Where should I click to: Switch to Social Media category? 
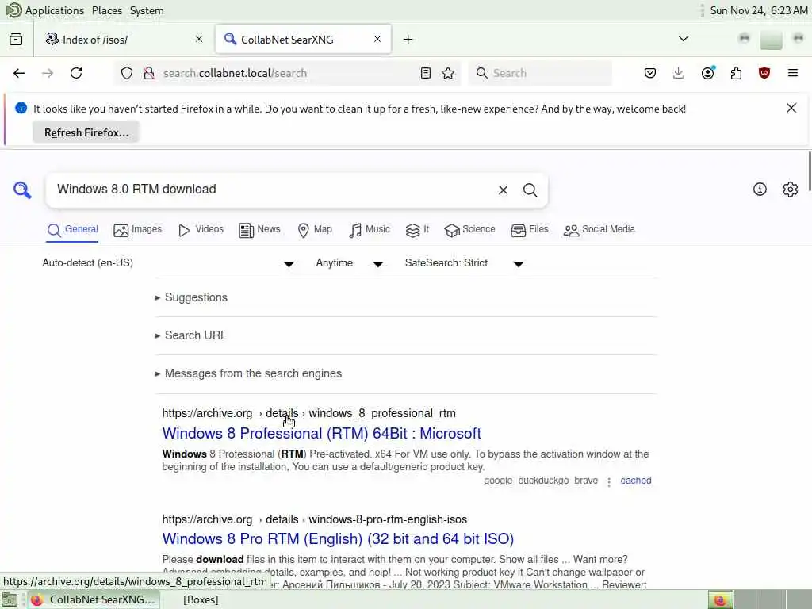pyautogui.click(x=599, y=229)
